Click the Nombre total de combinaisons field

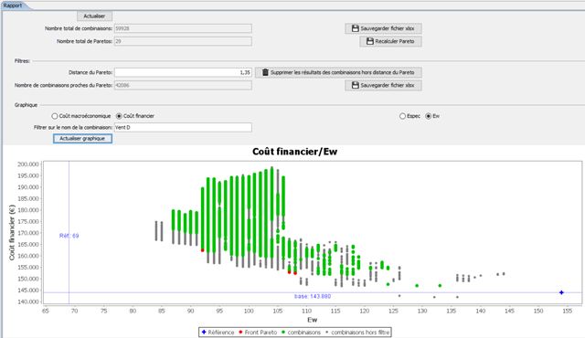(x=183, y=28)
